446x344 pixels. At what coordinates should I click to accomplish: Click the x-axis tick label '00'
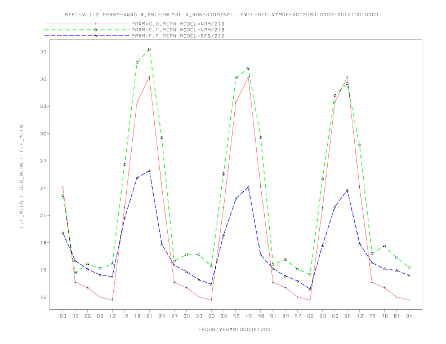point(63,316)
